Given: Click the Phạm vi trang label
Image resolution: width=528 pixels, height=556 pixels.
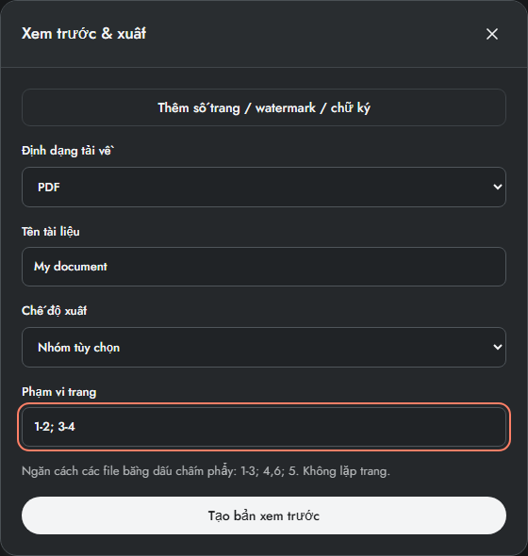Looking at the screenshot, I should 58,392.
